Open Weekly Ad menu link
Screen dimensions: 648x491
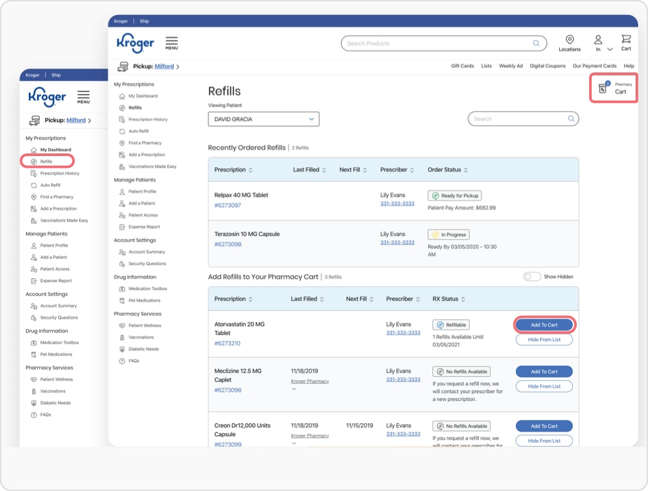click(511, 66)
